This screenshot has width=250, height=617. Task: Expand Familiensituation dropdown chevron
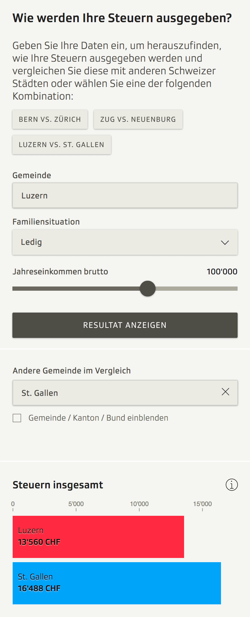coord(225,242)
